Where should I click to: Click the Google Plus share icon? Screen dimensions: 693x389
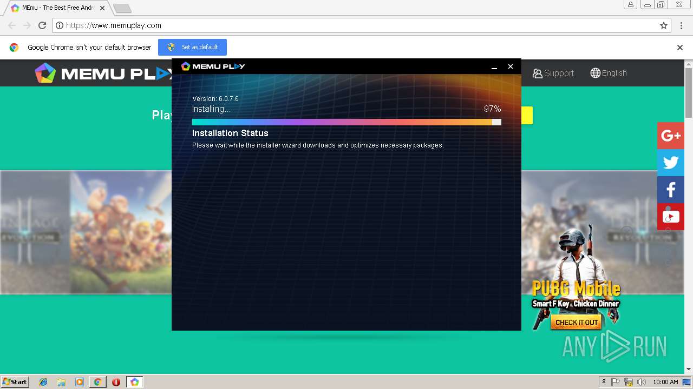pyautogui.click(x=671, y=136)
